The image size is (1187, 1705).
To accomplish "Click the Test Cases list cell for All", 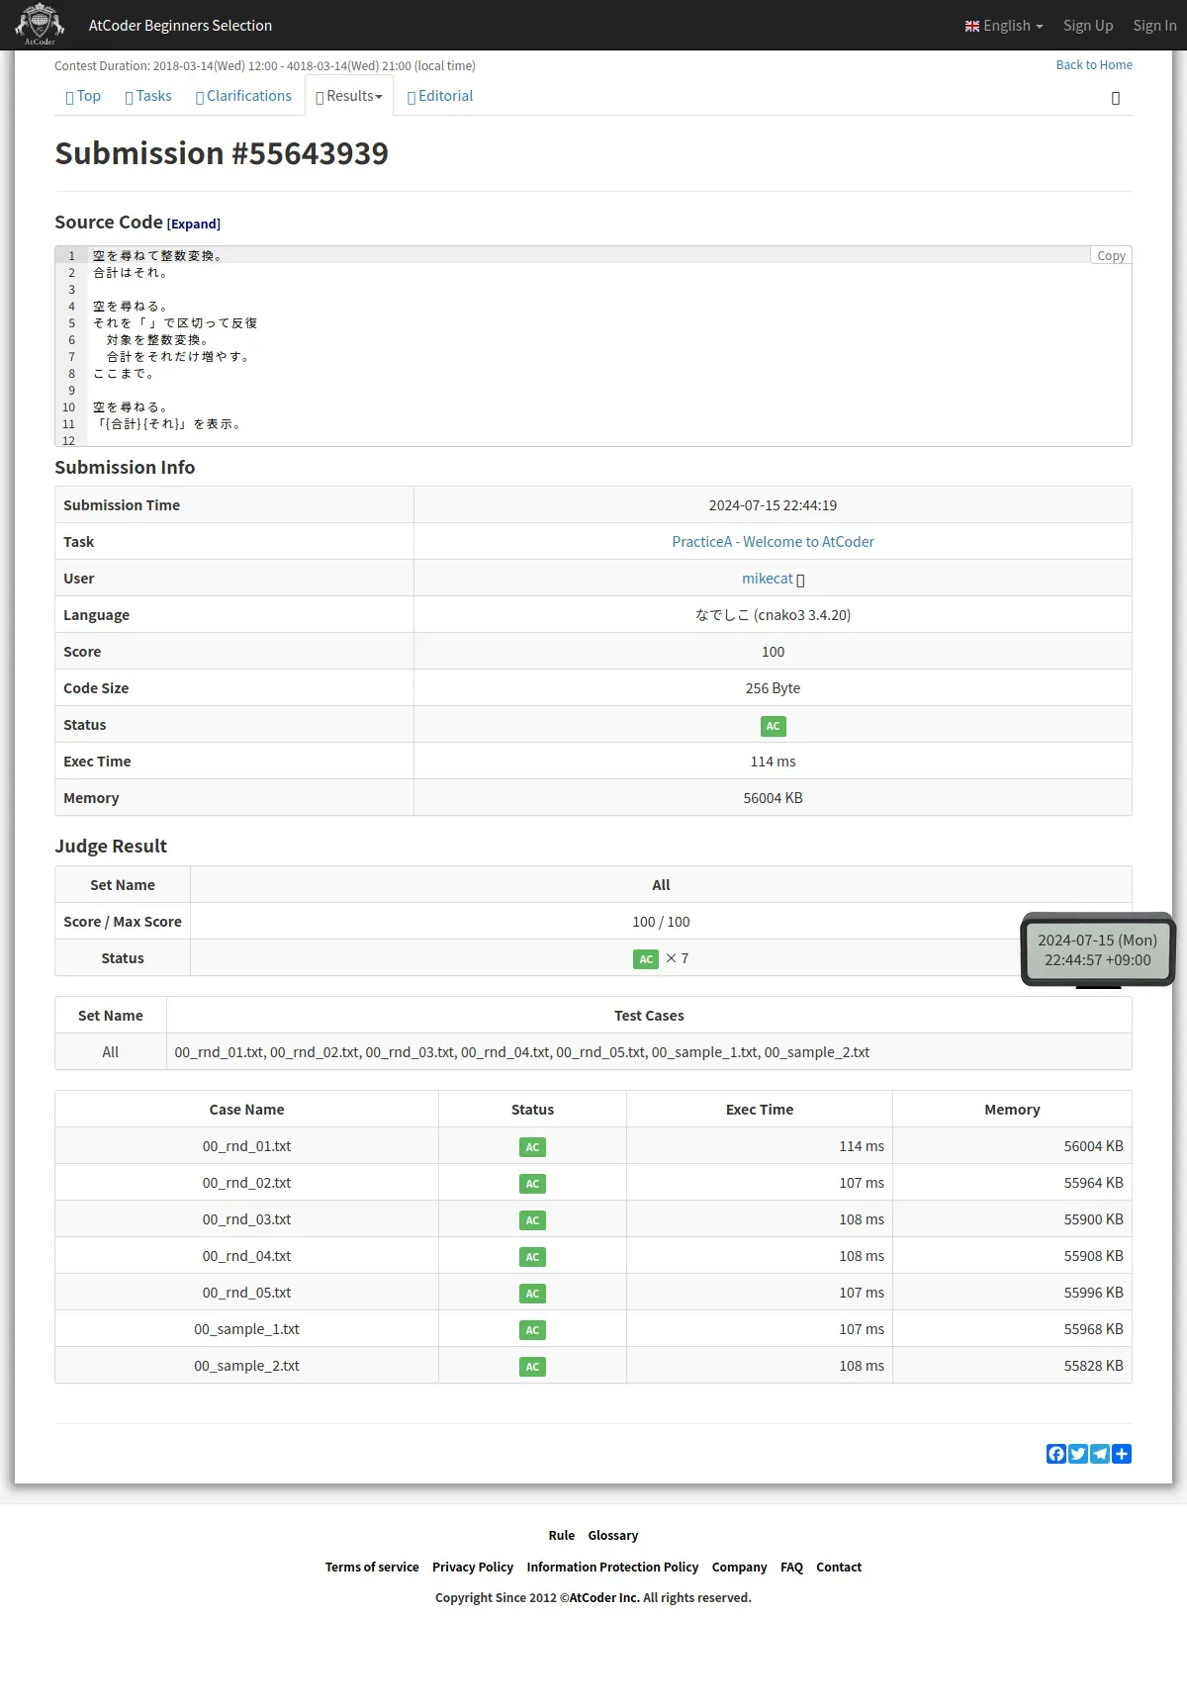I will pyautogui.click(x=649, y=1052).
